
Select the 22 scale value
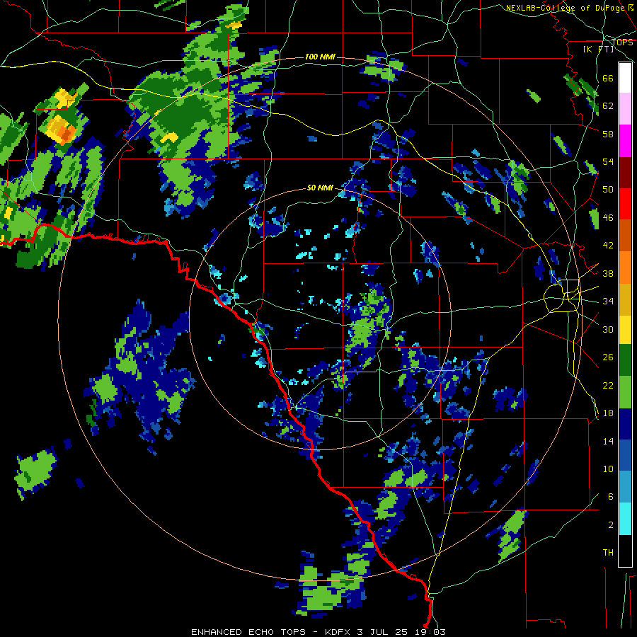[608, 385]
